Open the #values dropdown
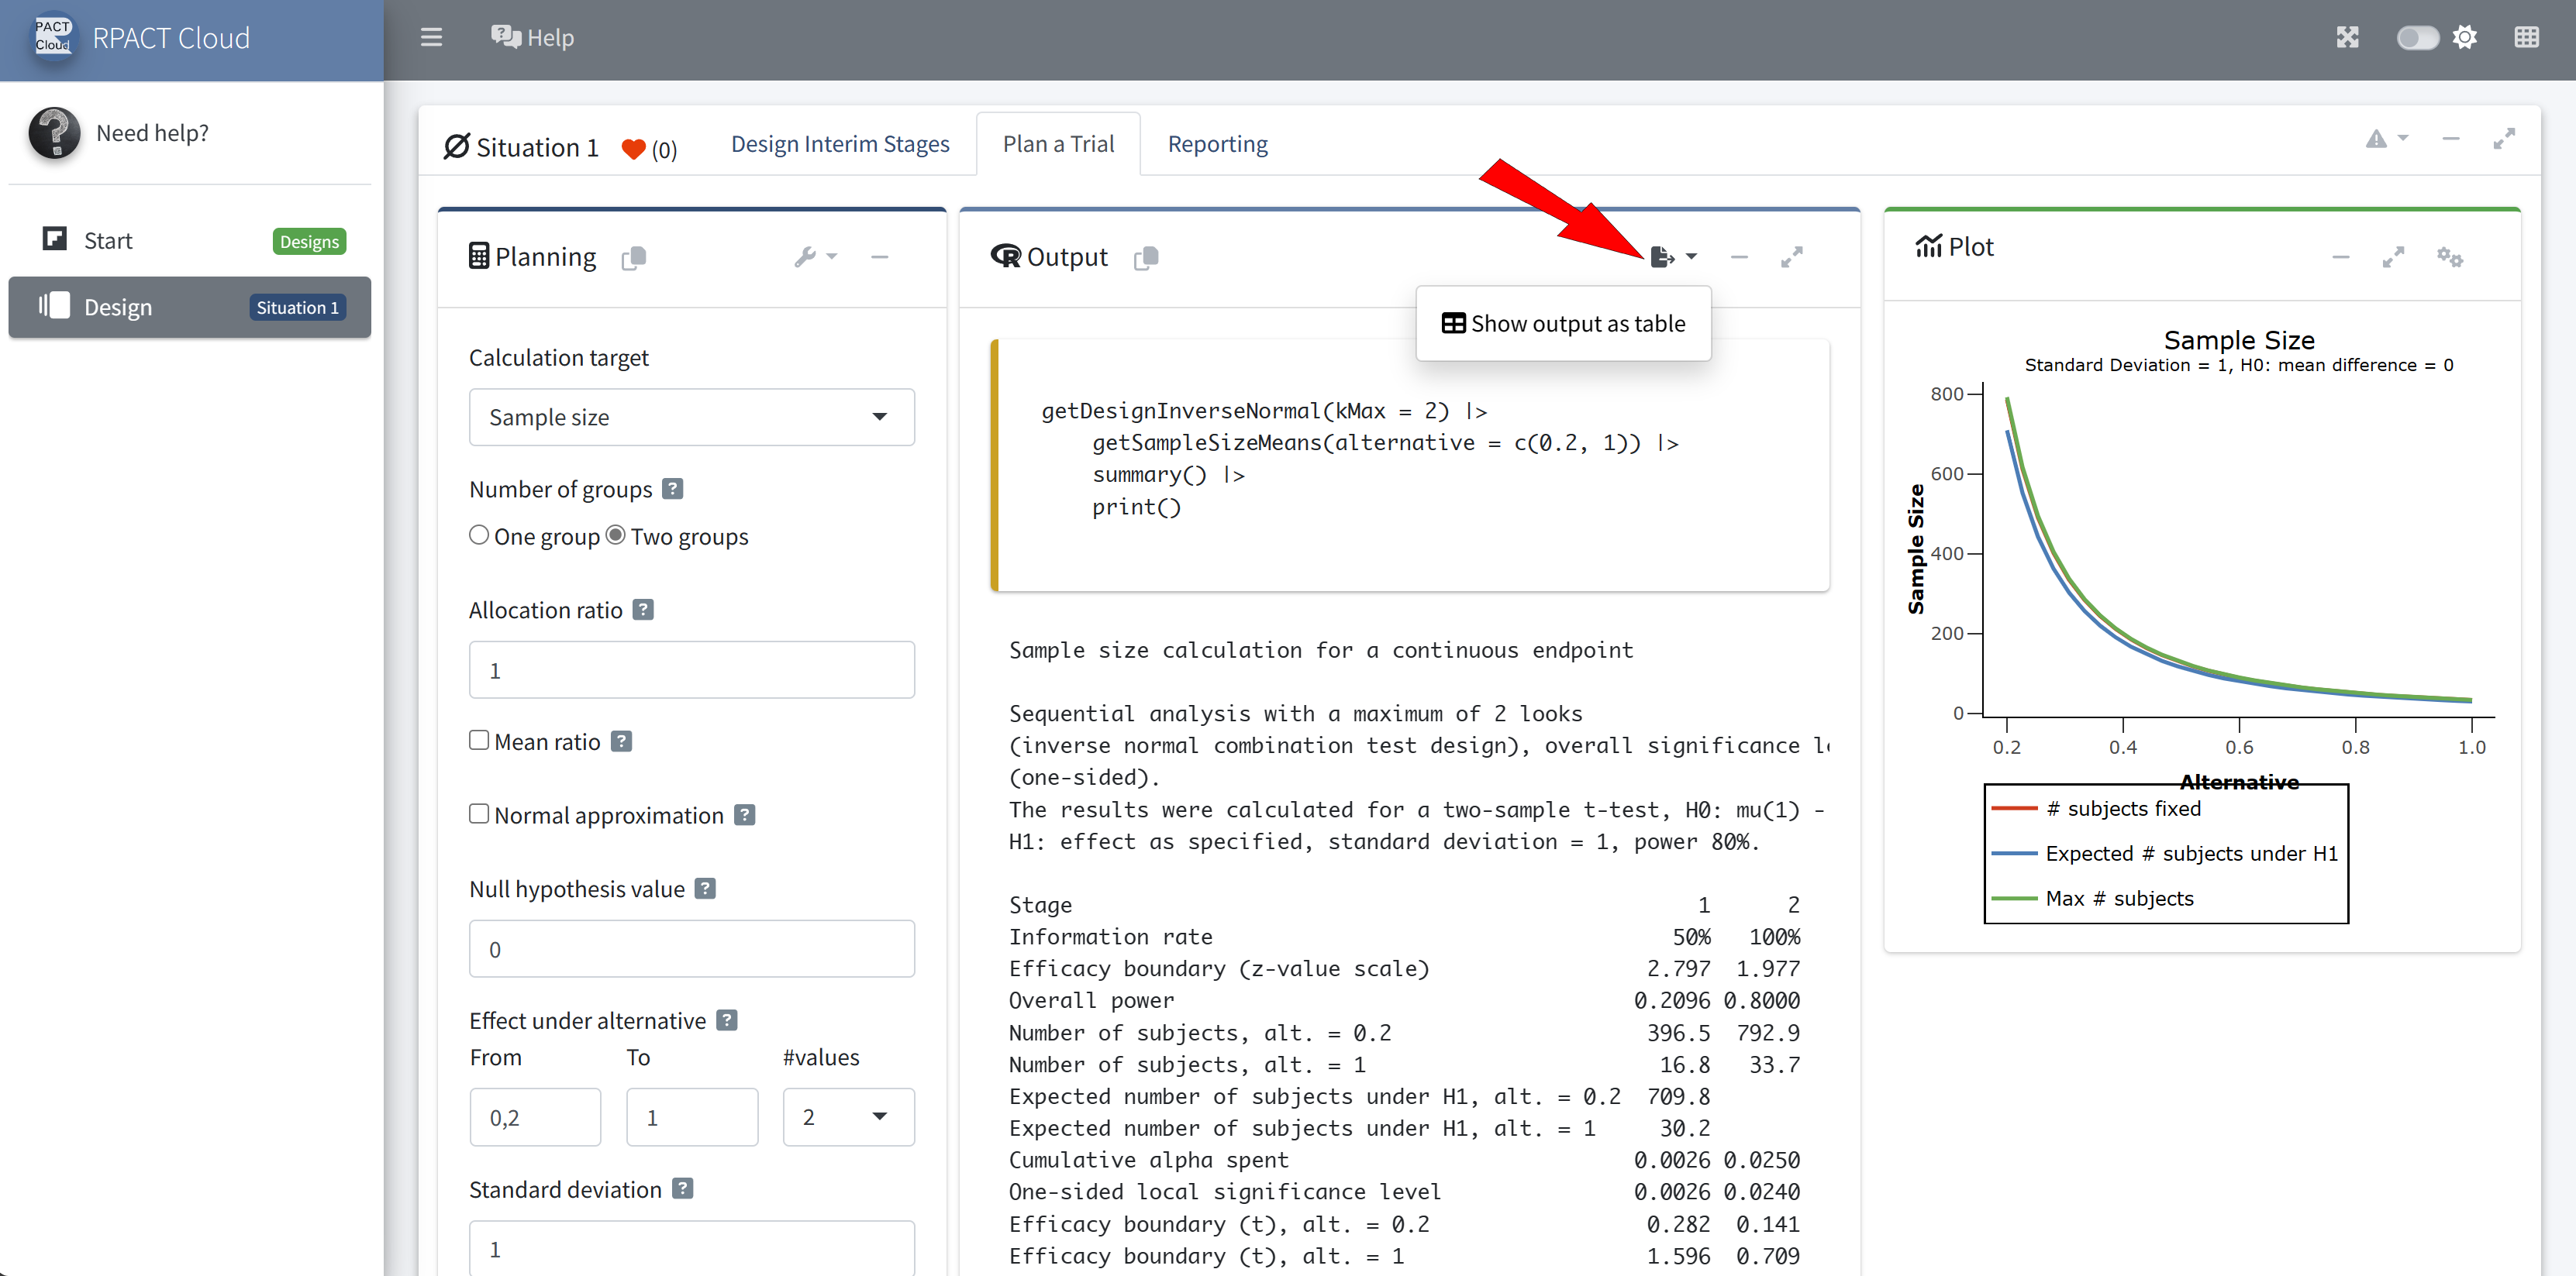 click(847, 1116)
